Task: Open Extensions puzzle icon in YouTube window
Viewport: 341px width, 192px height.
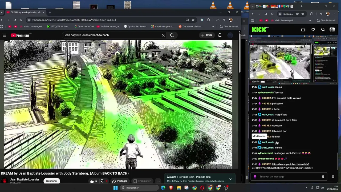Action: click(208, 20)
